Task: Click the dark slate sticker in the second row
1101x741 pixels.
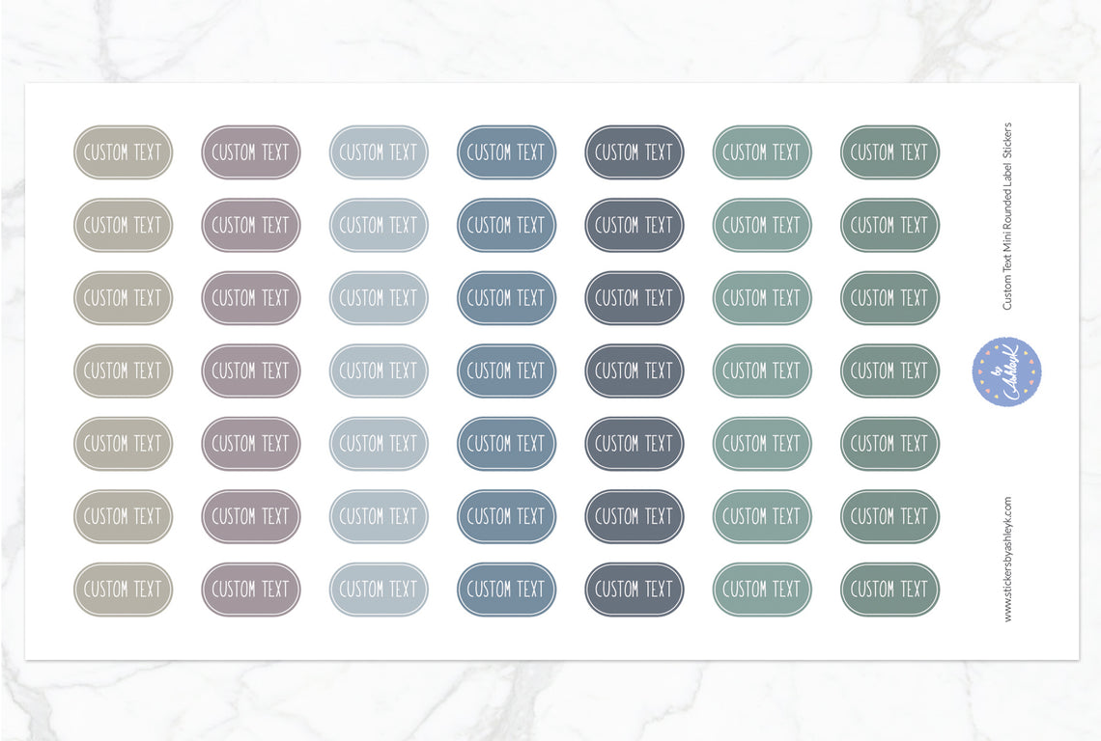Action: coord(634,225)
